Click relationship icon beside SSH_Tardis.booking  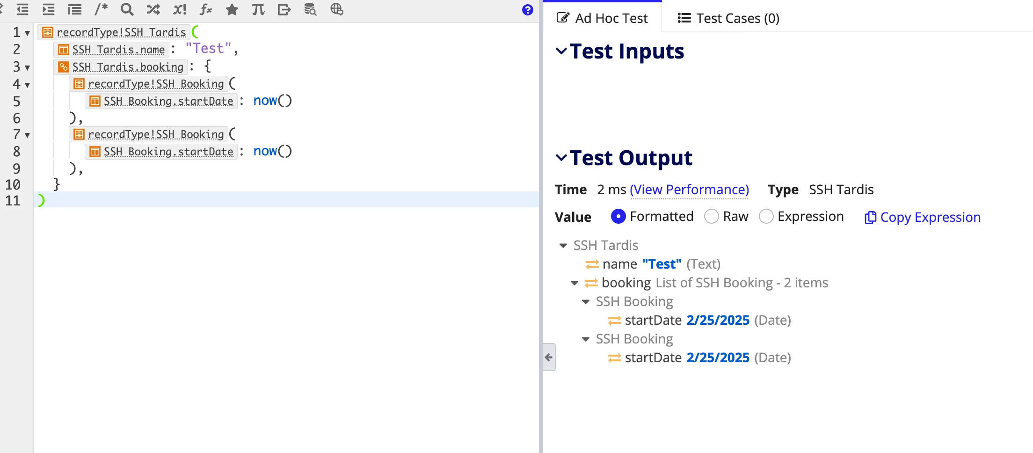click(x=64, y=67)
